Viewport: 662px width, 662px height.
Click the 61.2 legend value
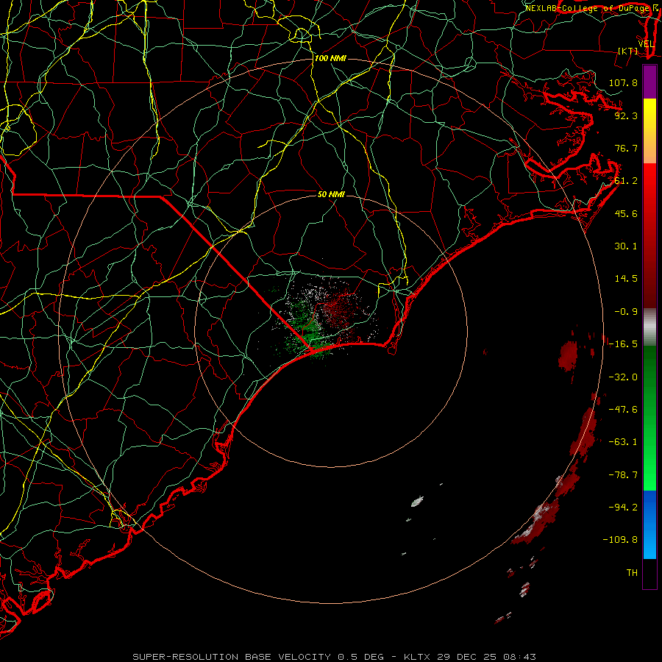(x=626, y=181)
